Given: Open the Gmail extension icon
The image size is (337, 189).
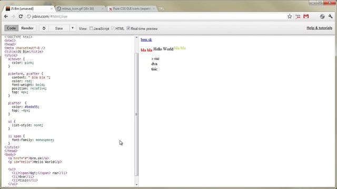Looking at the screenshot, I should [306, 16].
